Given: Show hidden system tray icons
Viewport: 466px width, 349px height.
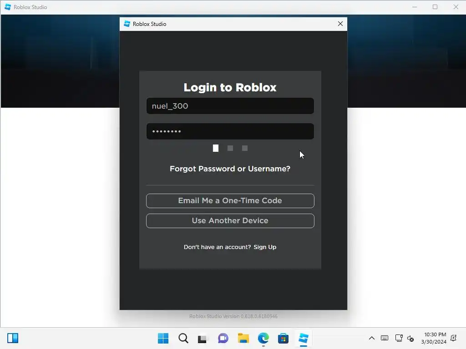Looking at the screenshot, I should (x=371, y=338).
